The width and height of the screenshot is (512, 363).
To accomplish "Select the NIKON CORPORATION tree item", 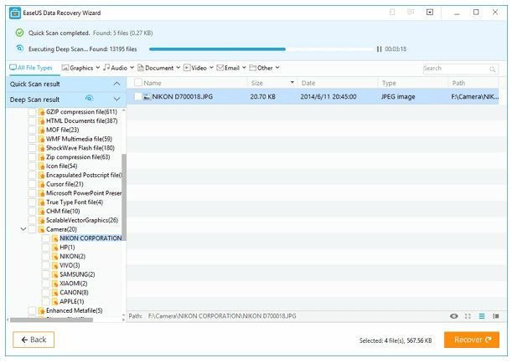I will pos(91,238).
